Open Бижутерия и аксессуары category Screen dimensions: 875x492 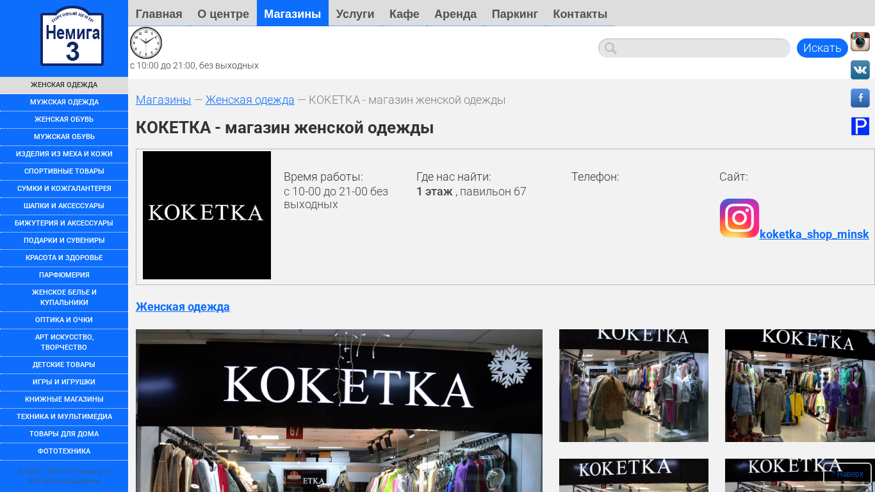64,224
